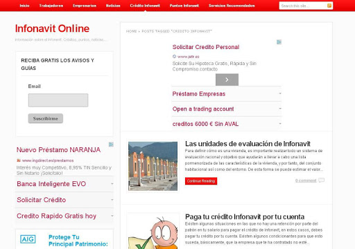Click the AIG logo in the sidebar
Viewport: 355px width, 249px height.
point(28,239)
